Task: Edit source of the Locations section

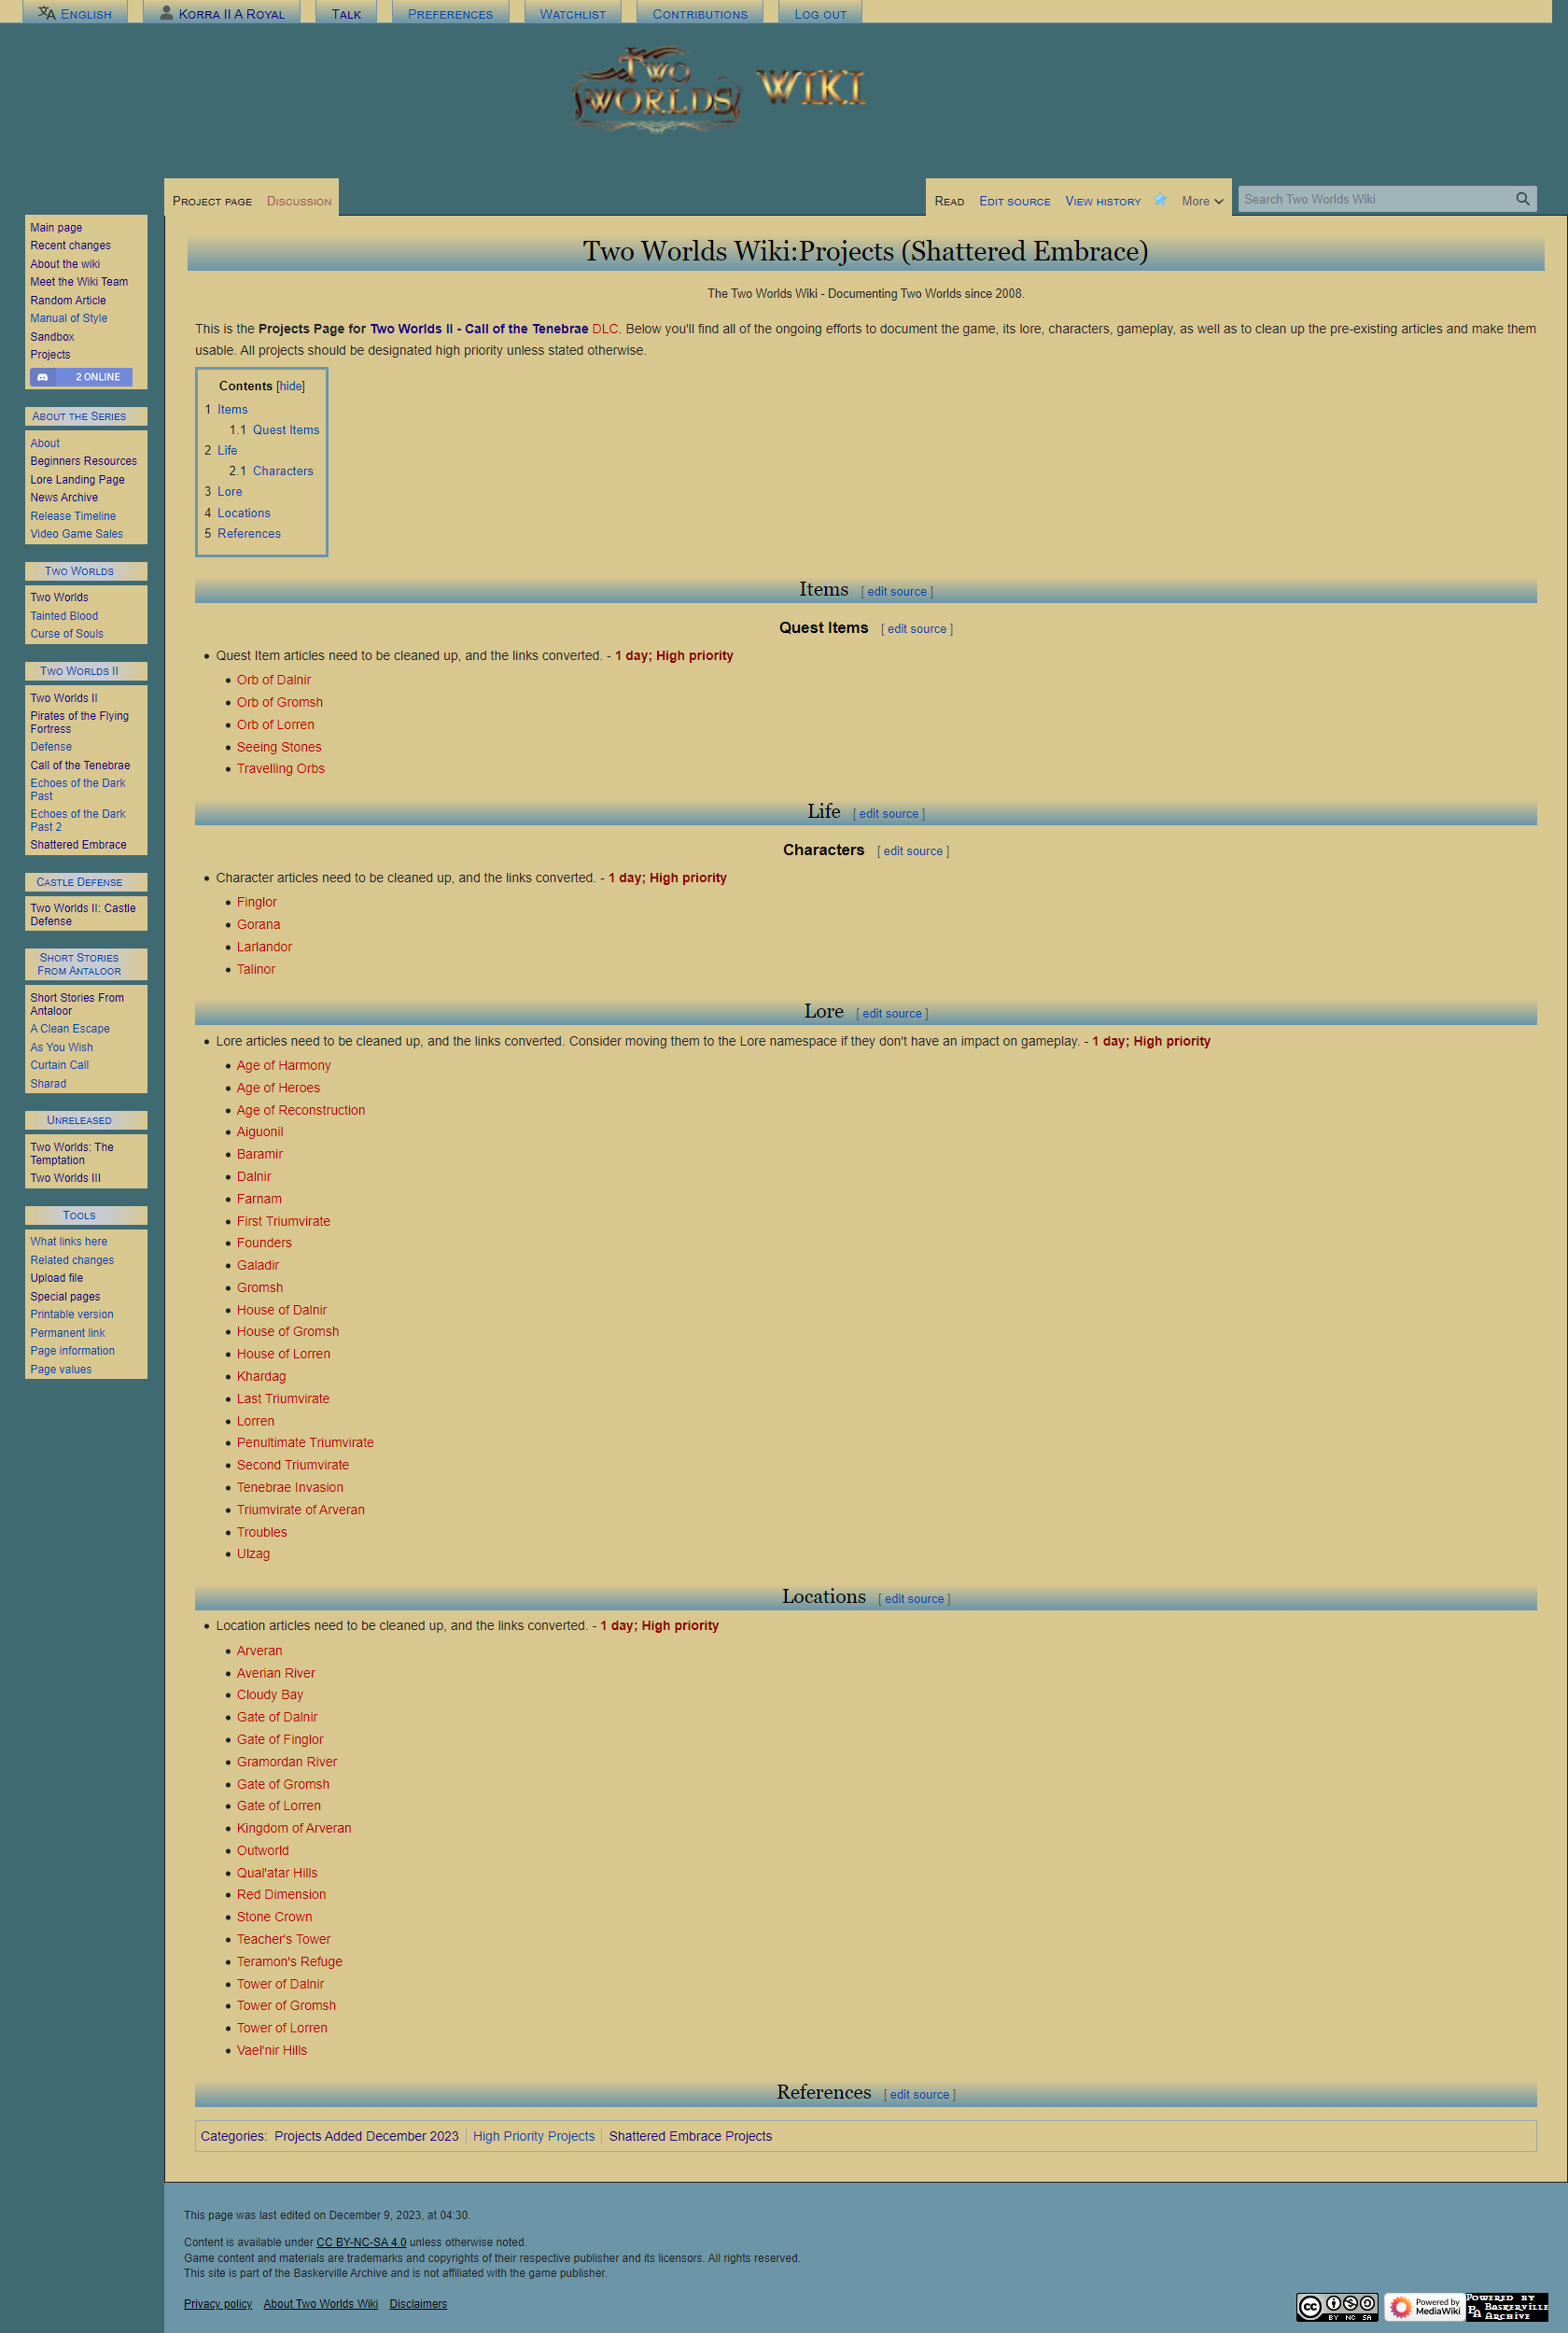Action: (914, 1599)
